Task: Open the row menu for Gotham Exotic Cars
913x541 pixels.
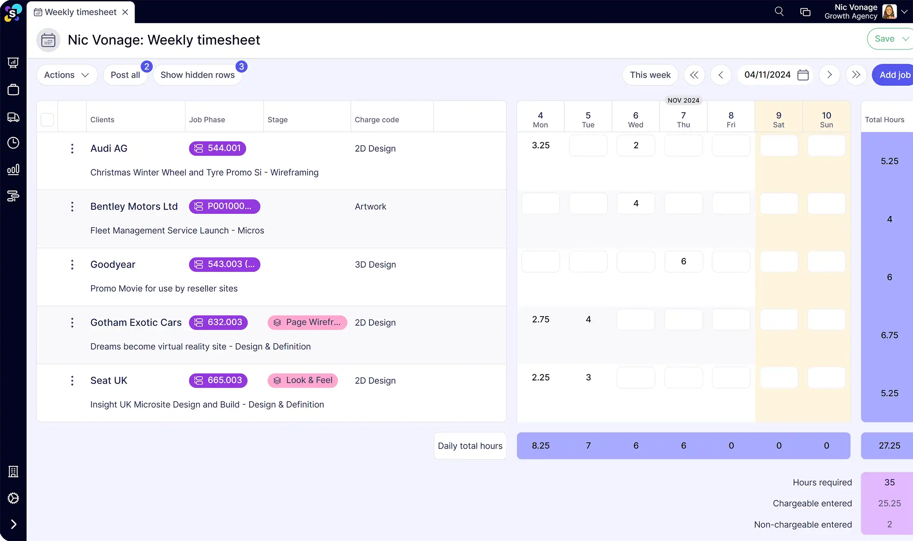Action: pos(72,323)
